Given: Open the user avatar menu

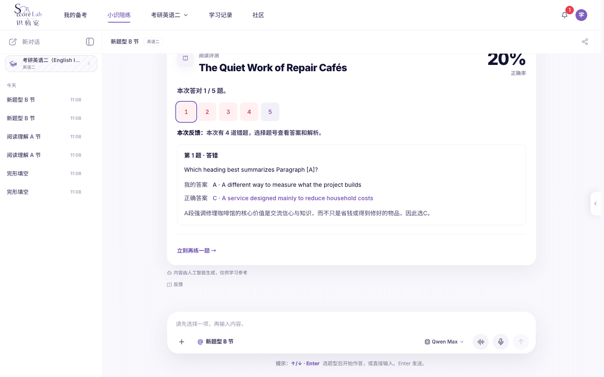Looking at the screenshot, I should pos(581,15).
